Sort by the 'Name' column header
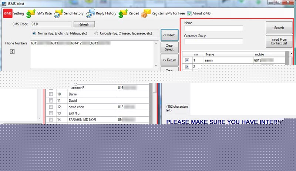 coord(228,54)
